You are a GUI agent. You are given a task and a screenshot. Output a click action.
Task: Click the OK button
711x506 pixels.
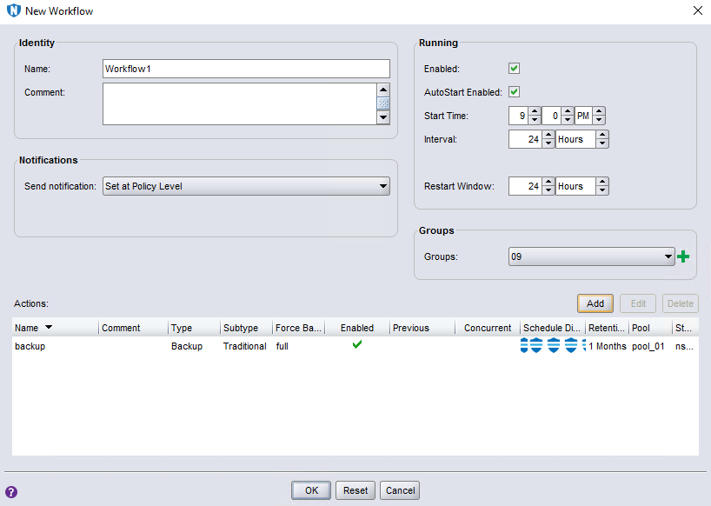[x=310, y=490]
